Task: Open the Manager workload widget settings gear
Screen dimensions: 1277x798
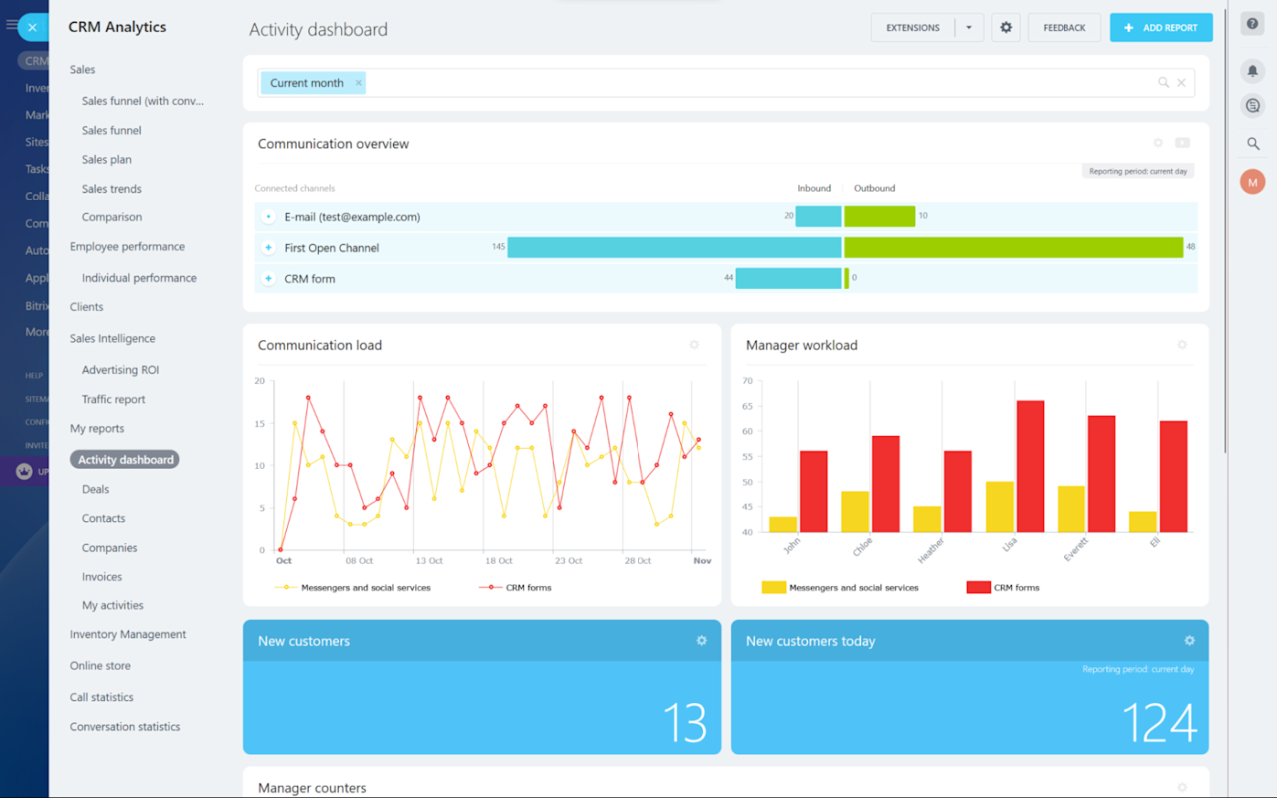Action: 1182,344
